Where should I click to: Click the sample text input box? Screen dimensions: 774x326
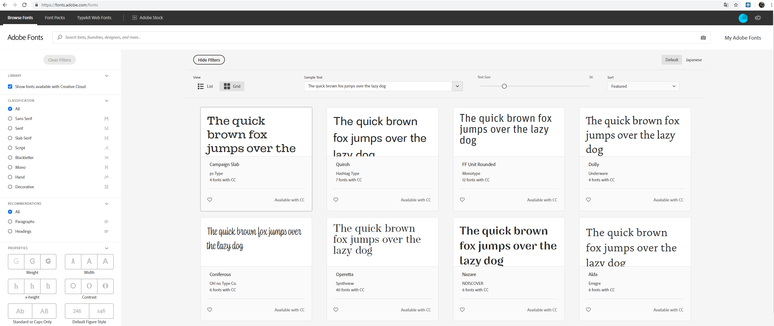378,86
